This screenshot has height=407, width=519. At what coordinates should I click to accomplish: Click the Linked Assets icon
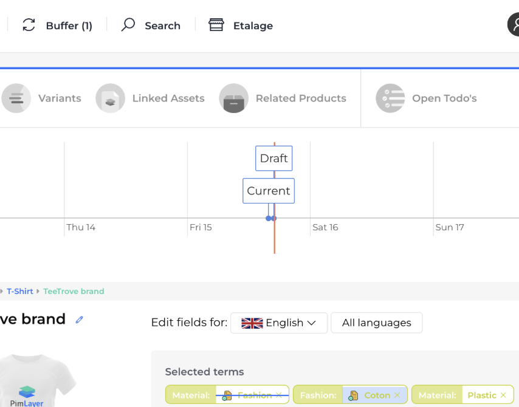pos(110,98)
